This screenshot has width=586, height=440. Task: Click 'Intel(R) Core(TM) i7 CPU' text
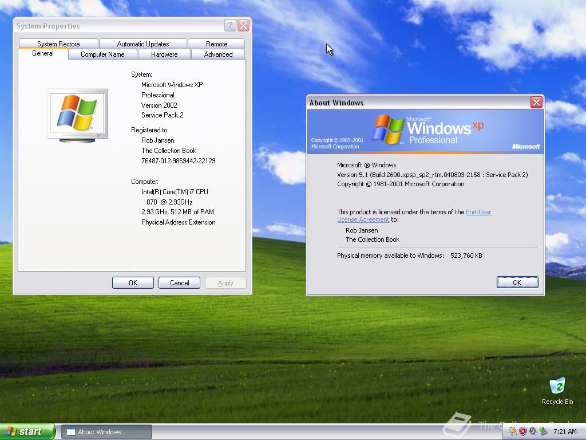pyautogui.click(x=175, y=191)
